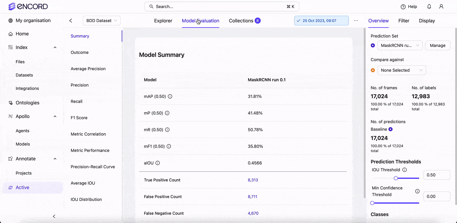Screen dimensions: 457x223
Task: Click the Home house icon
Action: pos(11,34)
